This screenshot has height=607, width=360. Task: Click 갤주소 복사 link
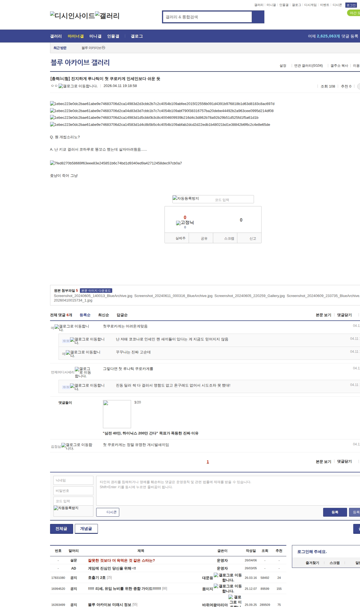339,66
